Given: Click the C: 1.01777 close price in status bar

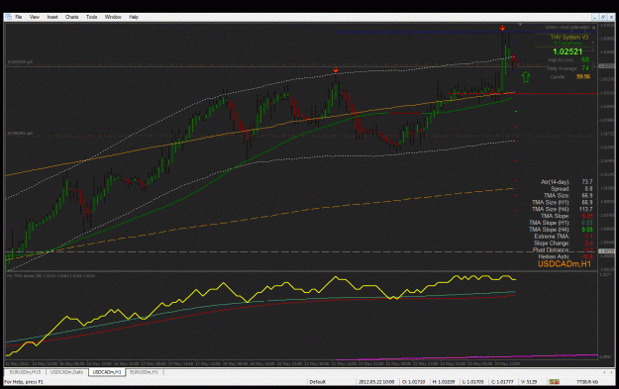Looking at the screenshot, I should pyautogui.click(x=502, y=382).
